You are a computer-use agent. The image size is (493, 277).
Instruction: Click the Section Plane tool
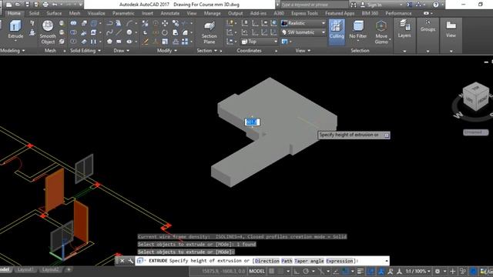point(209,32)
